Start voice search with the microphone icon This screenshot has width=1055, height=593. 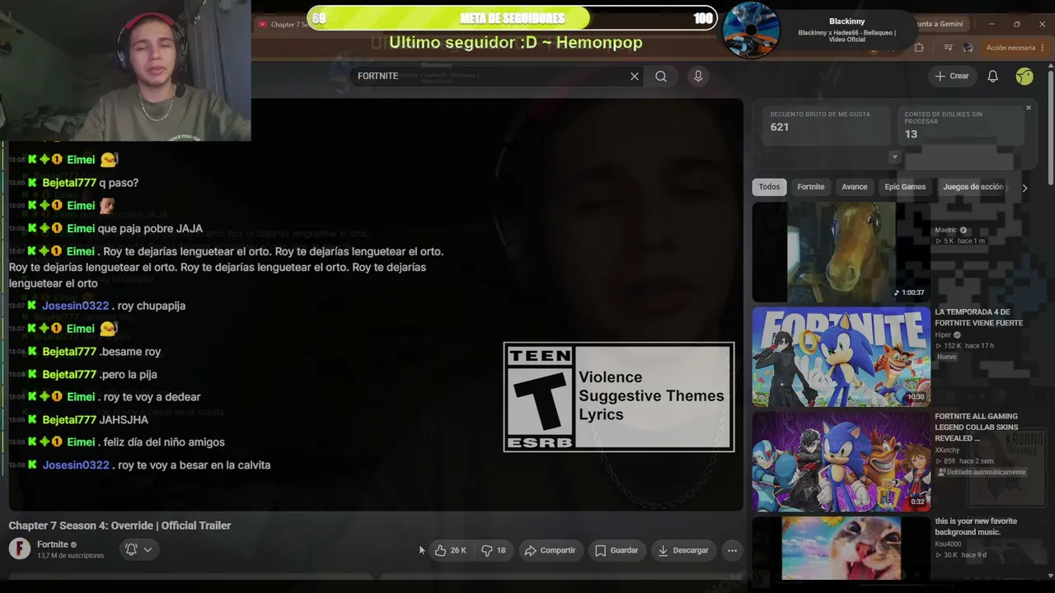pos(698,77)
